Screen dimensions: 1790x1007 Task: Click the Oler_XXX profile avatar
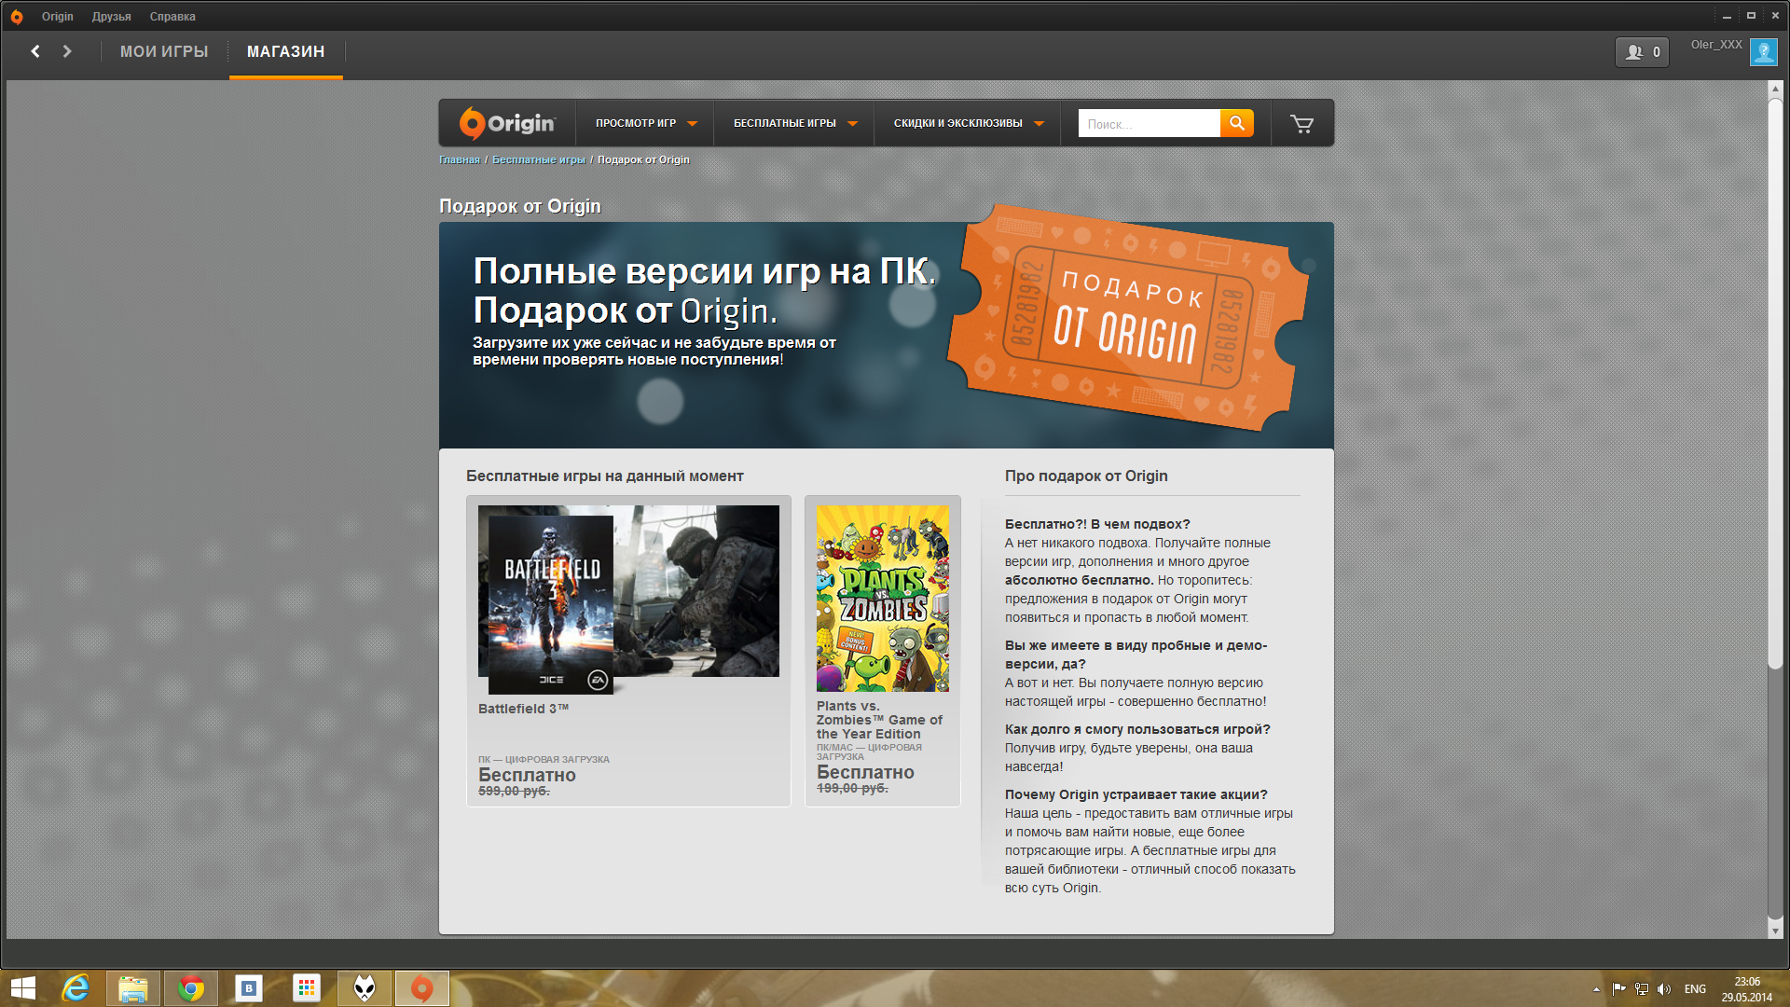click(1763, 52)
